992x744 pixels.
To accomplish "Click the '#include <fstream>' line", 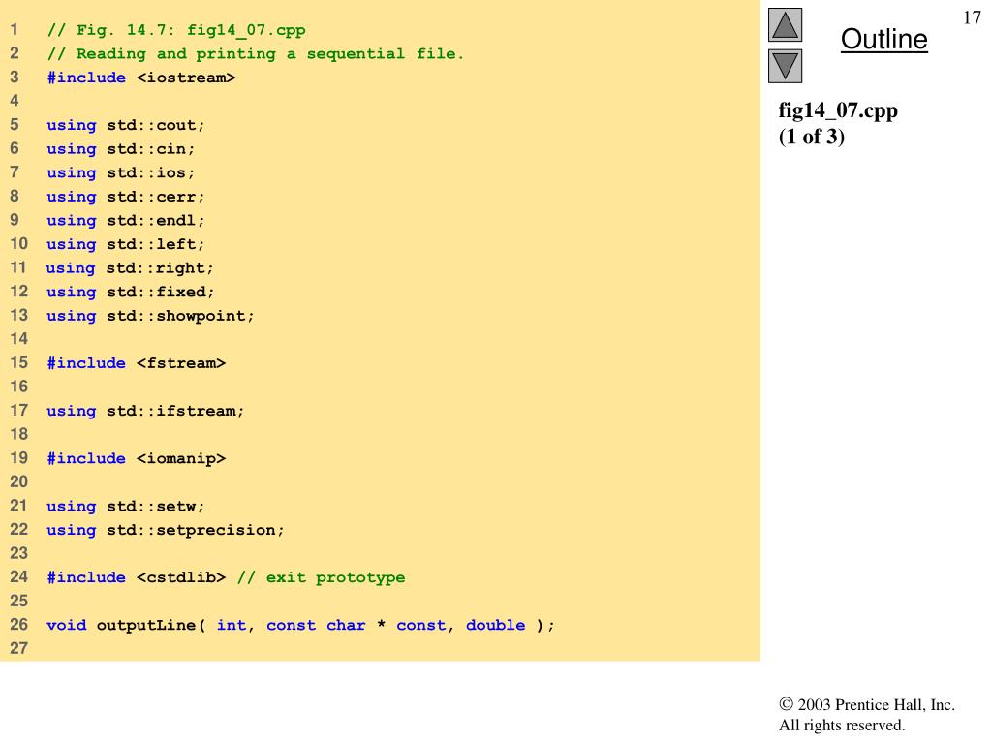I will pyautogui.click(x=136, y=363).
